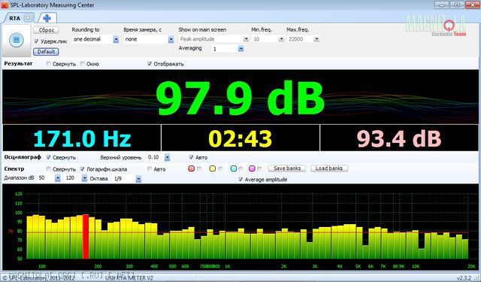Click the Save banks button
Viewport: 481px width, 282px height.
click(287, 168)
